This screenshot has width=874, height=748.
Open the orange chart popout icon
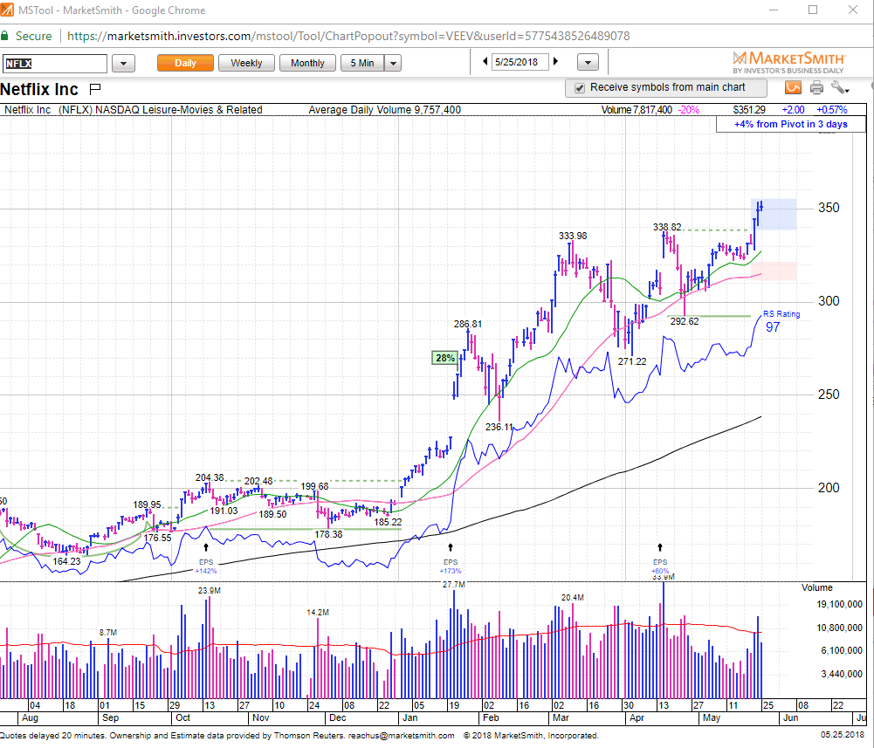[x=793, y=87]
